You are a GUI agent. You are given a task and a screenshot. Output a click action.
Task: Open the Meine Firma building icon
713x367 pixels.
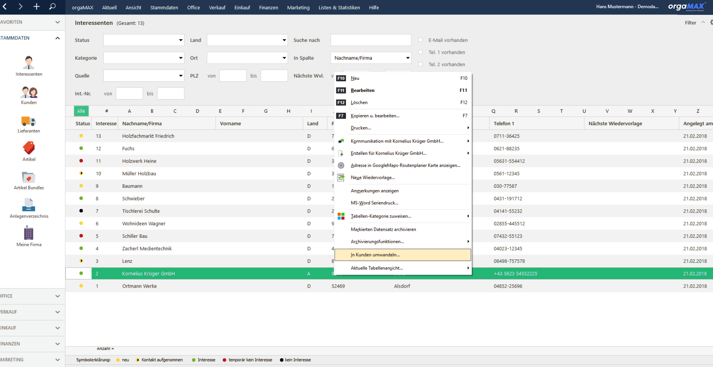point(29,233)
